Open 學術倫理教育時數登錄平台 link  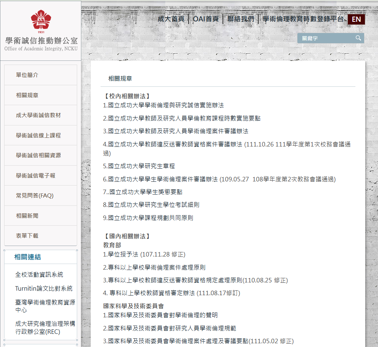coord(303,19)
